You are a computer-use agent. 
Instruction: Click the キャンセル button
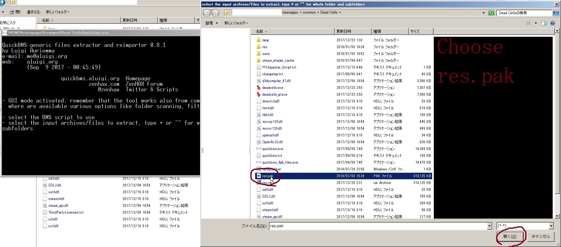click(x=541, y=237)
